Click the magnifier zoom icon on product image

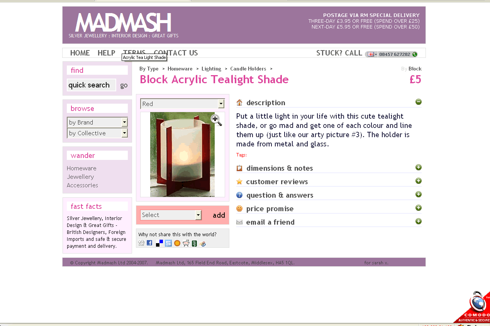[217, 120]
